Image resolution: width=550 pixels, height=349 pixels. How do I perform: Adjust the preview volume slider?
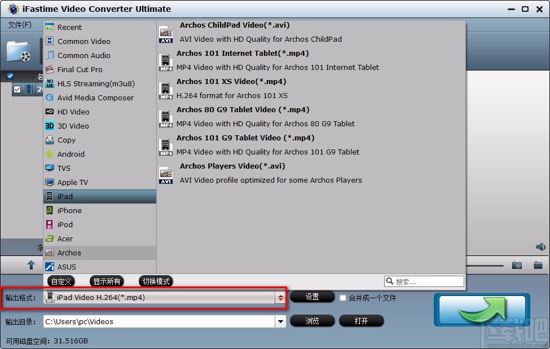pos(485,265)
